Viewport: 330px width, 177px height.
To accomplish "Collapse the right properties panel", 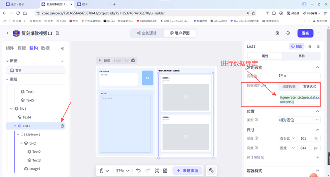I will tap(319, 46).
